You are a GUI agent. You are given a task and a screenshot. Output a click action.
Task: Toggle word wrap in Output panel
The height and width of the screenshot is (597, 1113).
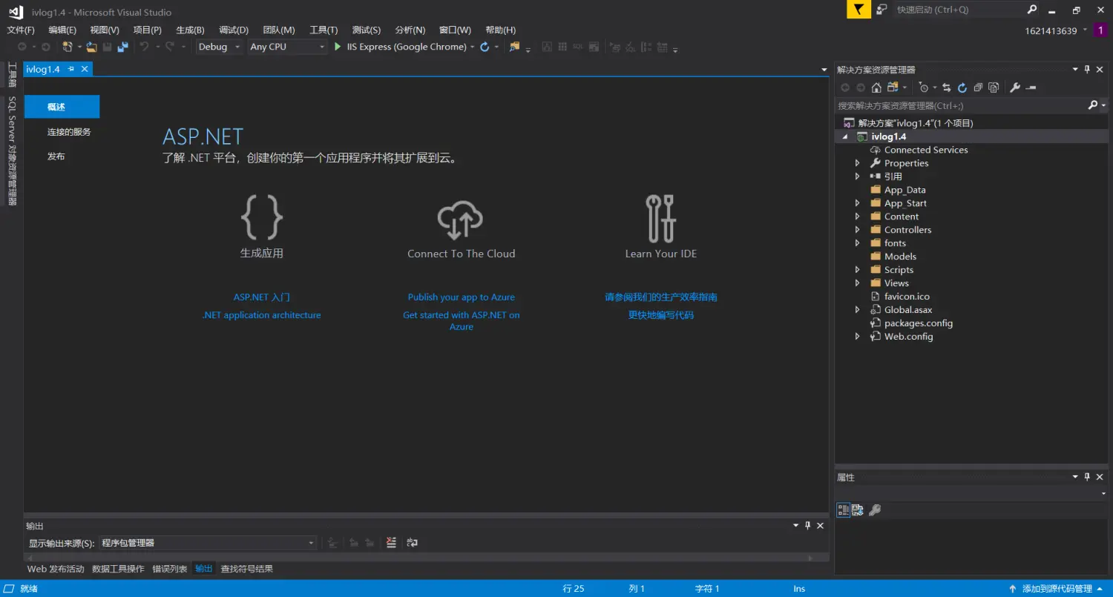(x=413, y=543)
